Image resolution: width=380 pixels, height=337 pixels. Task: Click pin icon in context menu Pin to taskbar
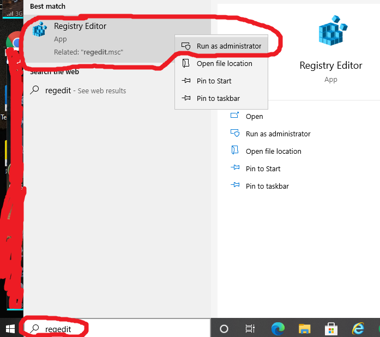pos(186,98)
